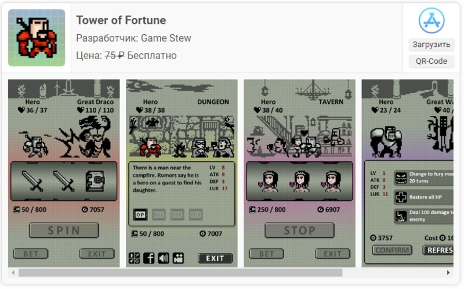Select the OP tab in dungeon panel

[x=140, y=214]
